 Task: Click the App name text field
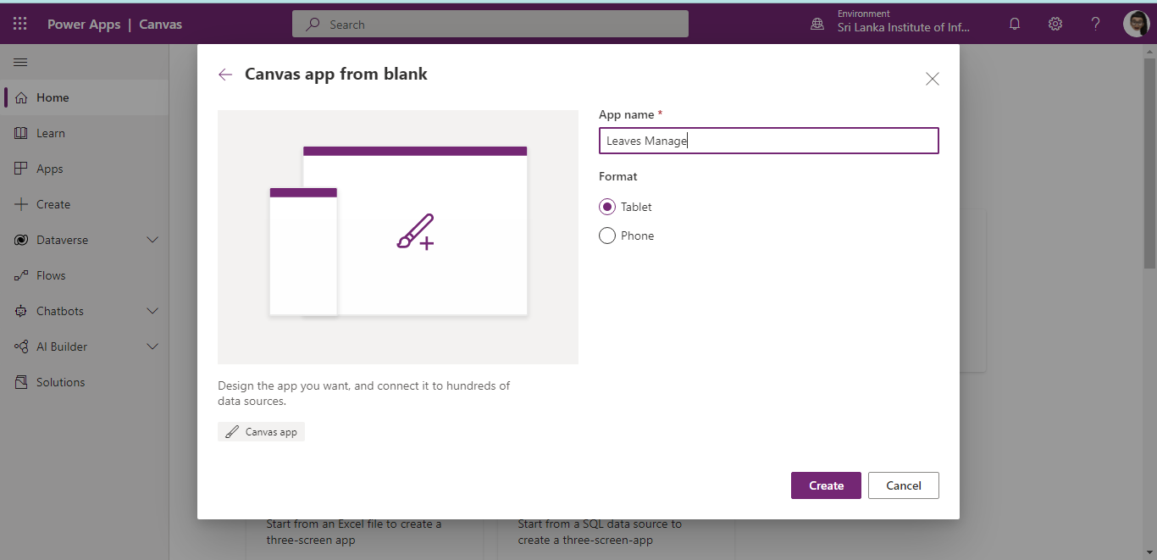coord(769,141)
